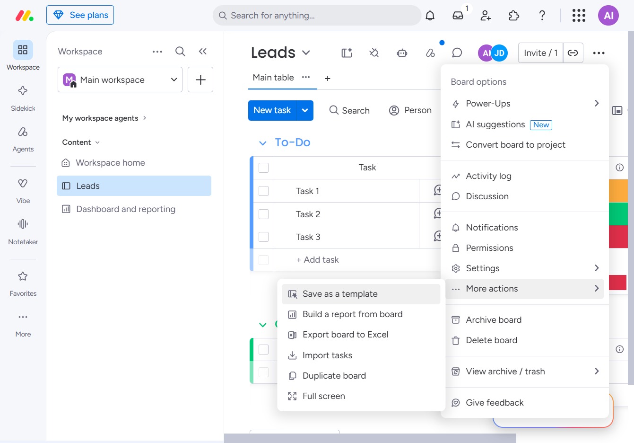Screen dimensions: 634x443
Task: Toggle the green group header checkbox
Action: click(x=264, y=350)
